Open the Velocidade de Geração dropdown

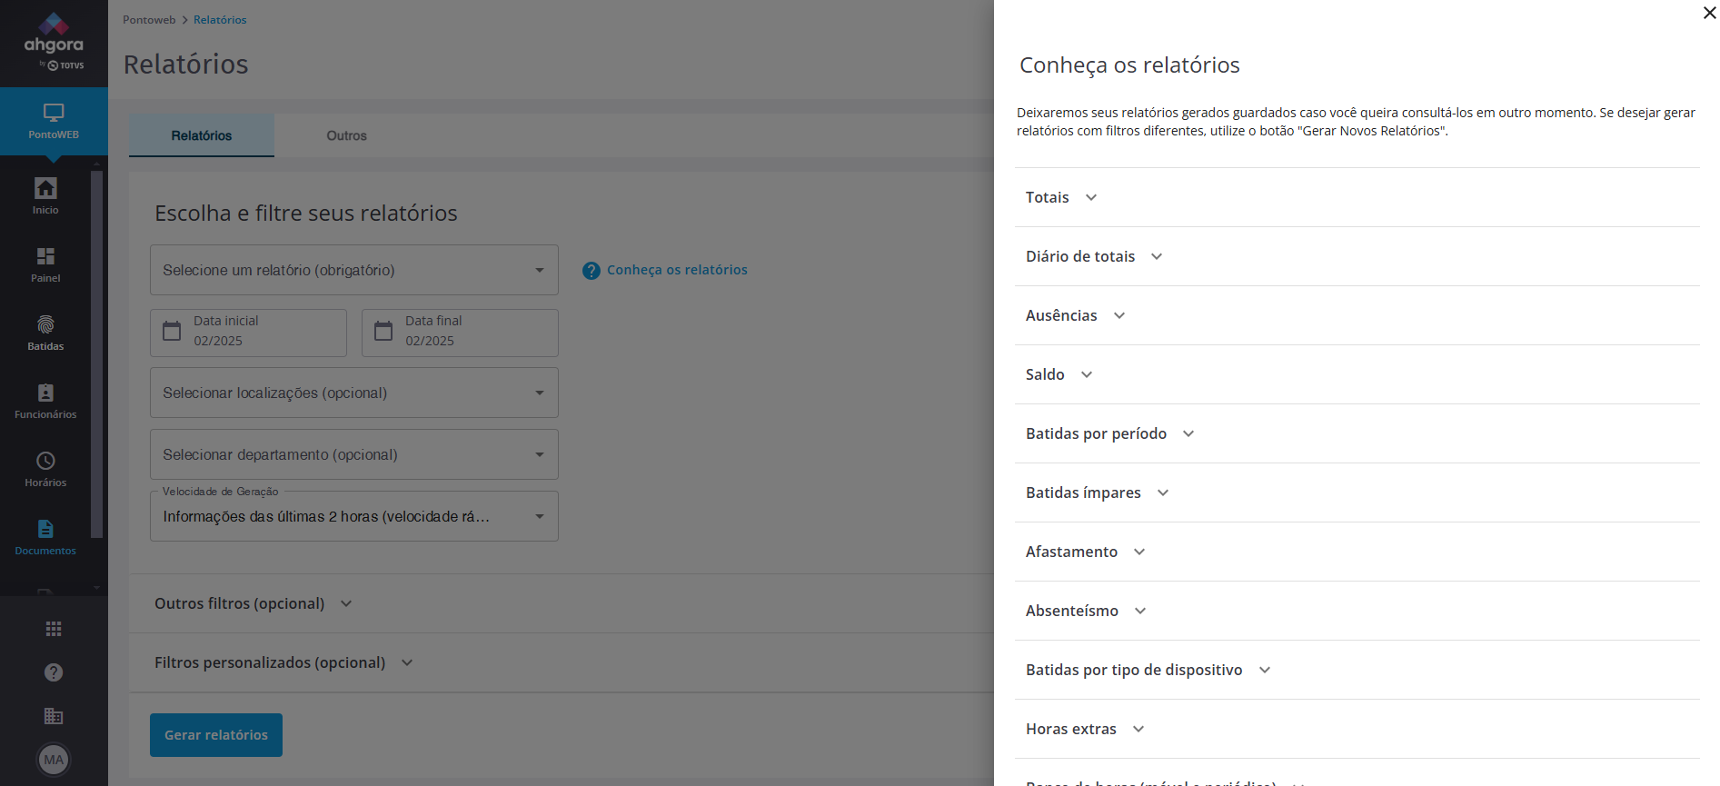353,516
